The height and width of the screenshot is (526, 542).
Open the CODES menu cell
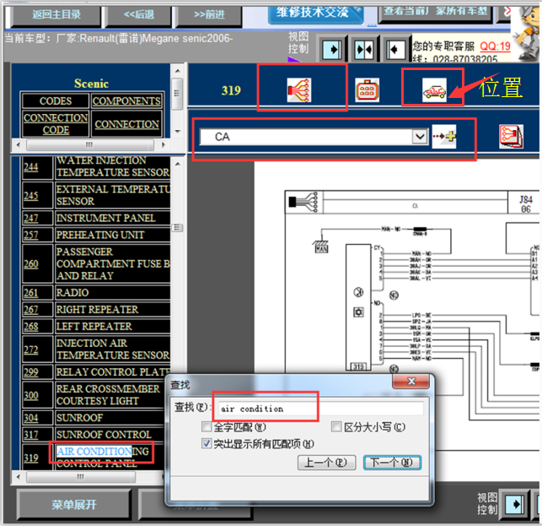(x=56, y=100)
